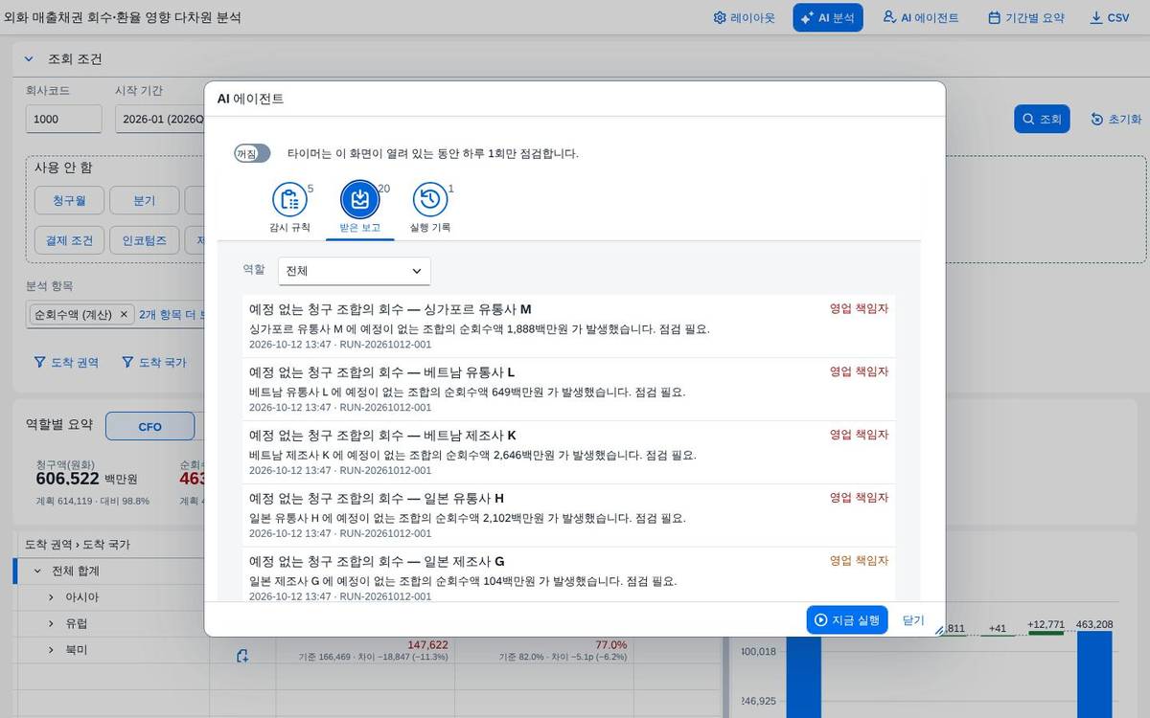1150x718 pixels.
Task: Open the 도착 권역 filter
Action: [66, 363]
